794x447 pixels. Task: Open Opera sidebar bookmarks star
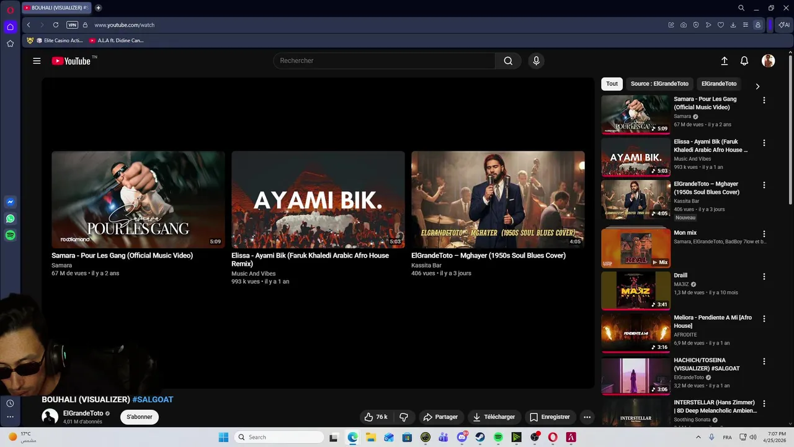(10, 43)
